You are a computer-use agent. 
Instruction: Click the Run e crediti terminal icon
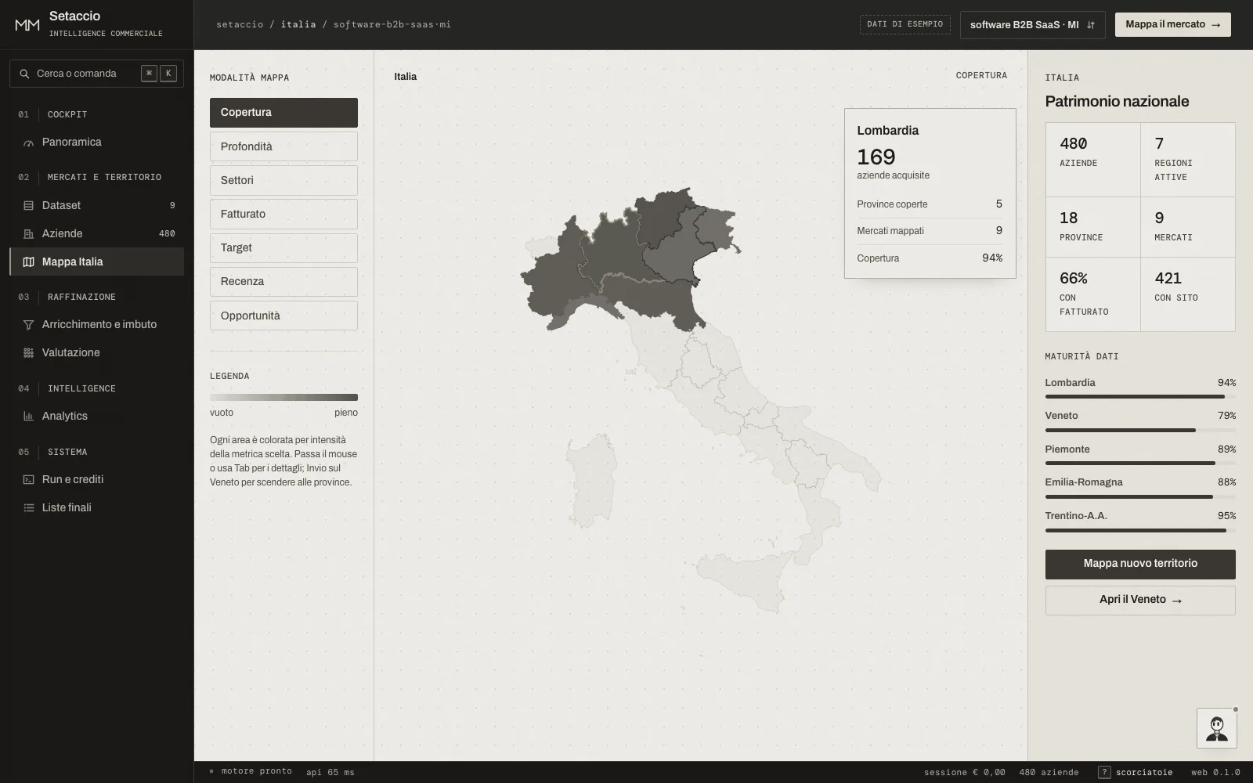(28, 480)
